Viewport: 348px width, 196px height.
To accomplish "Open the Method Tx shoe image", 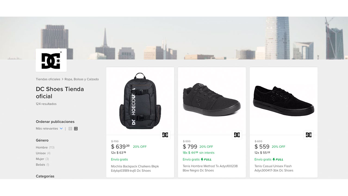I will tap(212, 100).
